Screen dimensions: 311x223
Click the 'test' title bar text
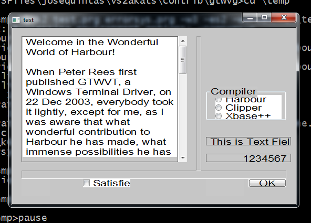(x=28, y=20)
